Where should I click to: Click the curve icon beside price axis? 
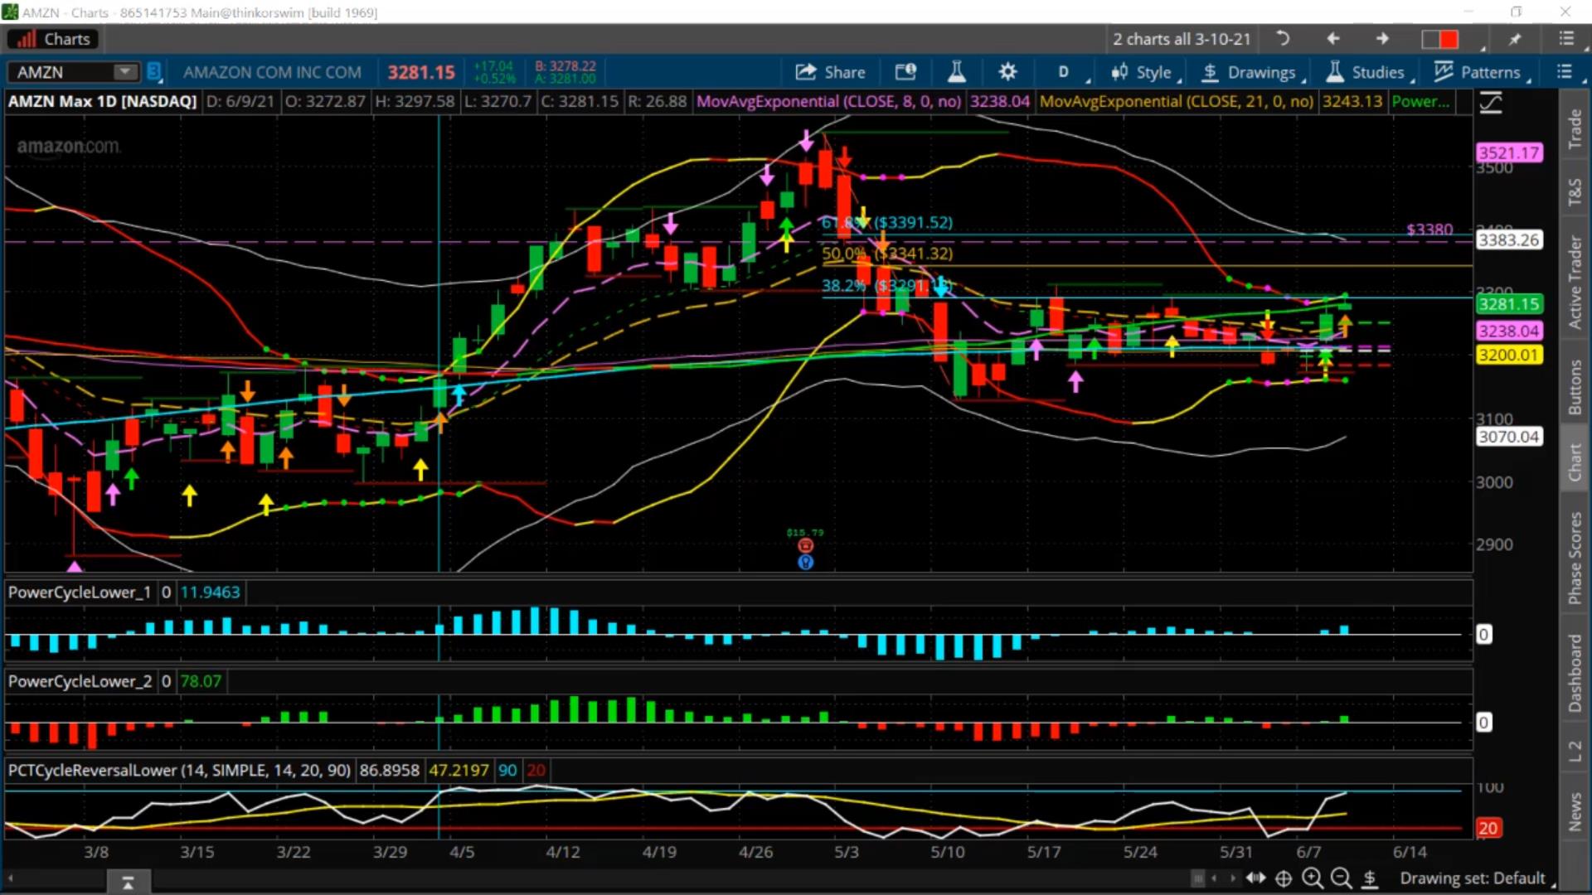click(1491, 103)
